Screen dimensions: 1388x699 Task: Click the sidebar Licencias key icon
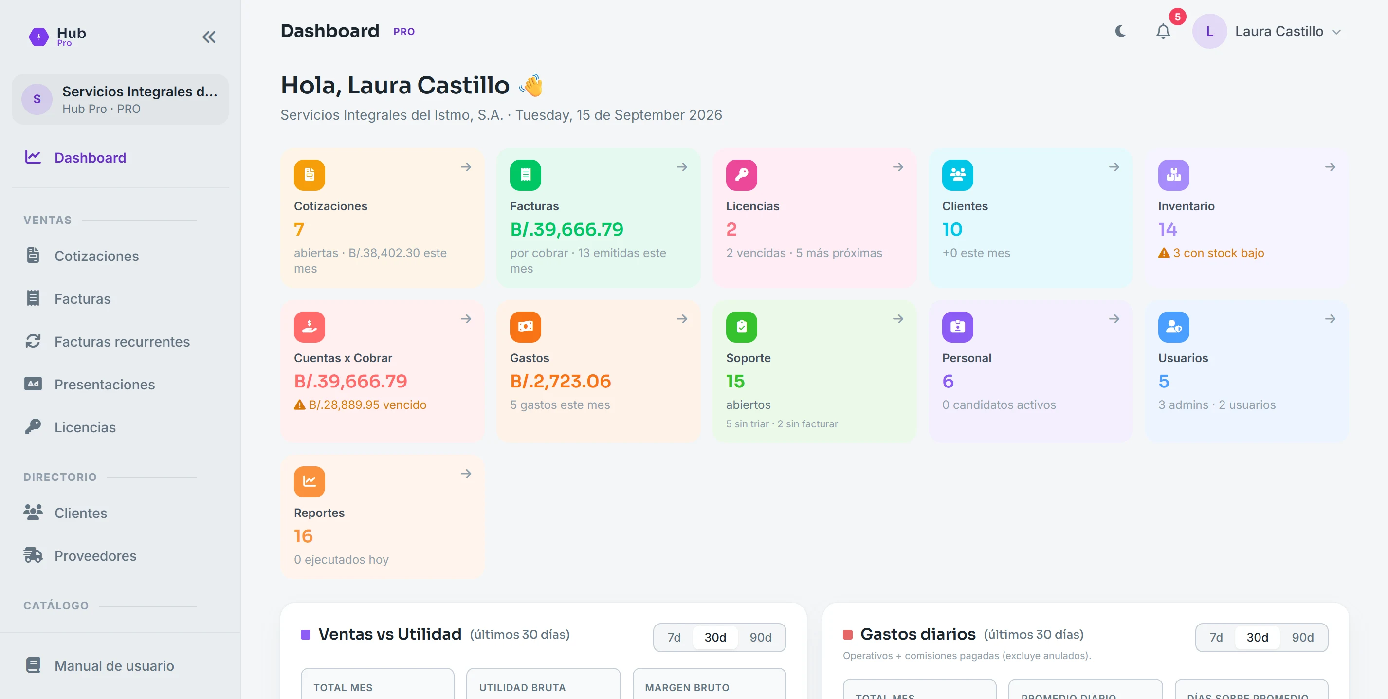click(33, 427)
